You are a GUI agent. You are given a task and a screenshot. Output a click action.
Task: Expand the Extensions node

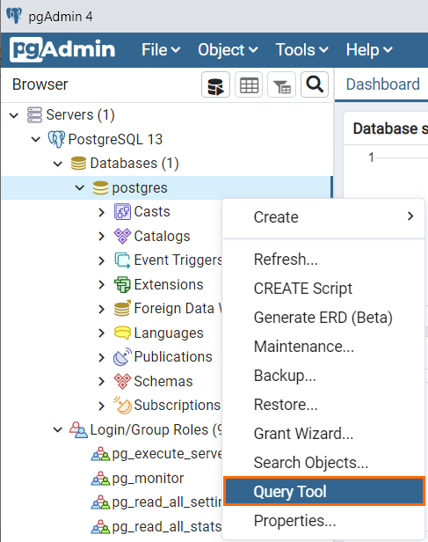point(101,284)
